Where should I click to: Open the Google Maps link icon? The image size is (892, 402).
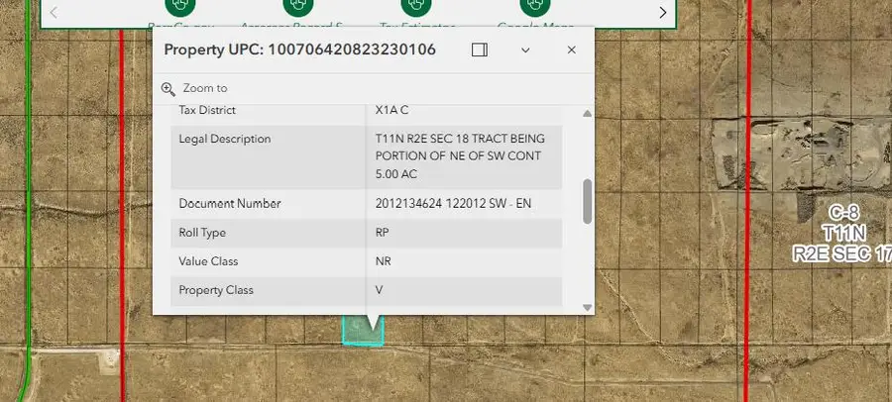tap(535, 5)
